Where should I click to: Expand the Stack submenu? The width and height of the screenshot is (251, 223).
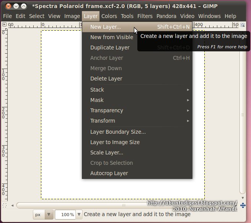(x=137, y=90)
